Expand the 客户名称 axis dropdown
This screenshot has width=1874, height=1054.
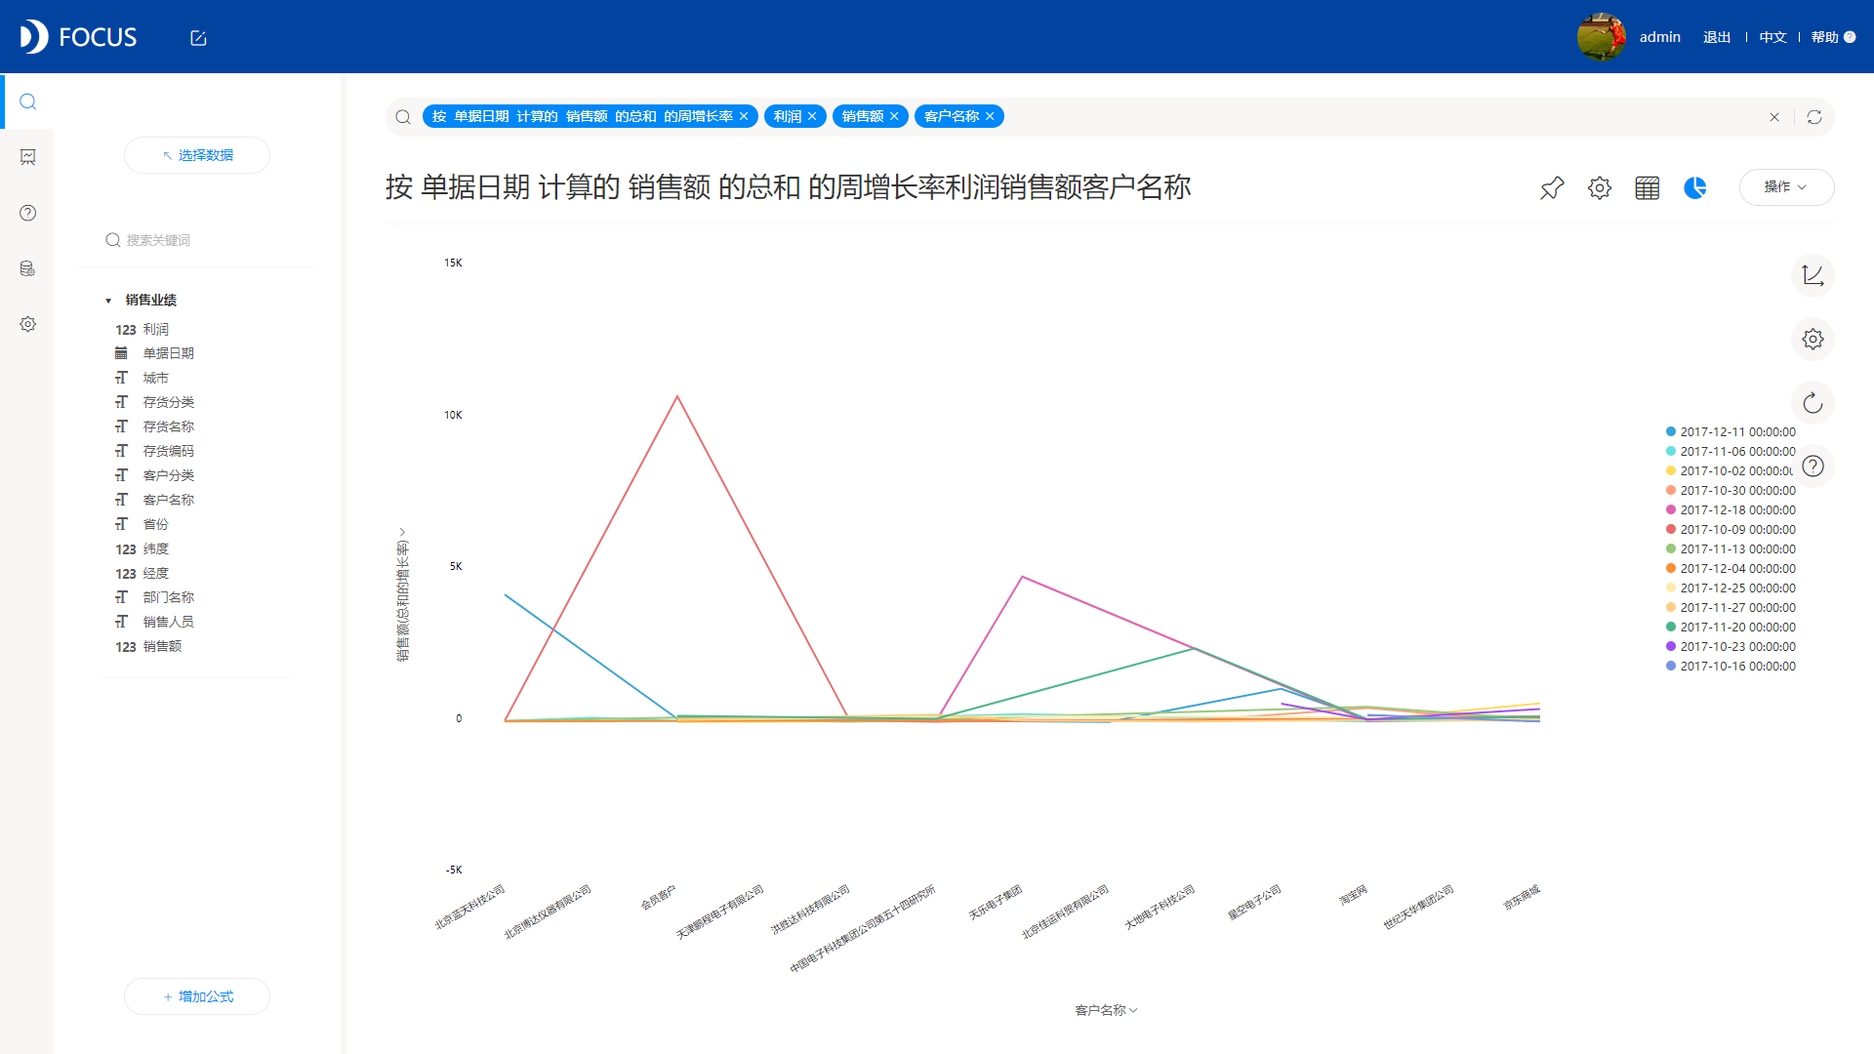coord(1106,1010)
